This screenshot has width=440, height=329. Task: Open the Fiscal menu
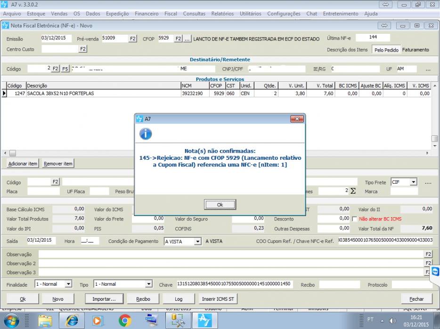171,14
